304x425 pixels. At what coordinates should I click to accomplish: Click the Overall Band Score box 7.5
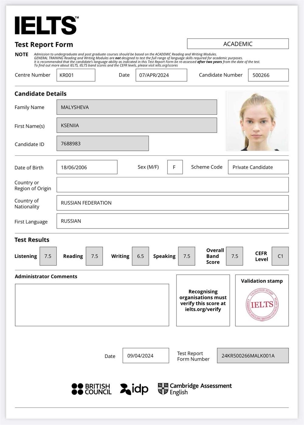point(234,256)
